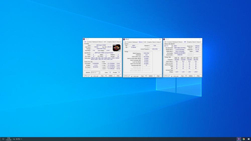Go to Memory tab in the SPD slot window
The height and width of the screenshot is (141, 251).
click(x=180, y=42)
